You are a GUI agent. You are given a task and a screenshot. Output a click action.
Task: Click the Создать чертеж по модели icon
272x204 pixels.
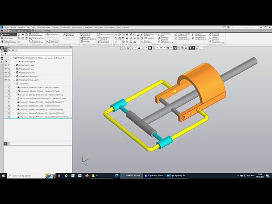176,35
